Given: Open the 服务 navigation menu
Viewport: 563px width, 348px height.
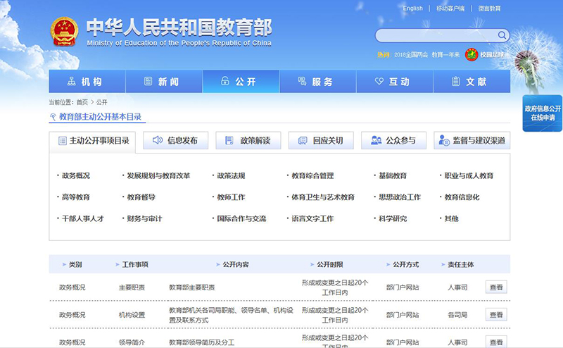Looking at the screenshot, I should (x=317, y=82).
